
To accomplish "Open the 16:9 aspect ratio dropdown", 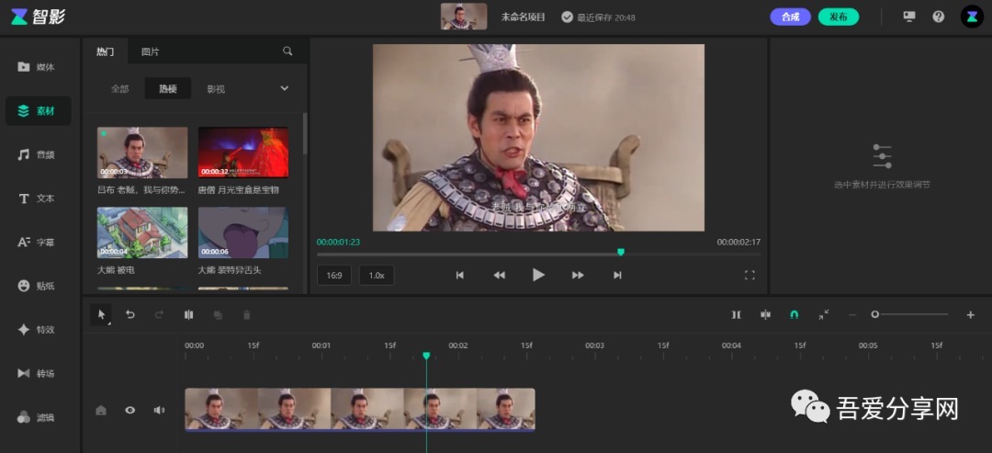I will pos(334,275).
